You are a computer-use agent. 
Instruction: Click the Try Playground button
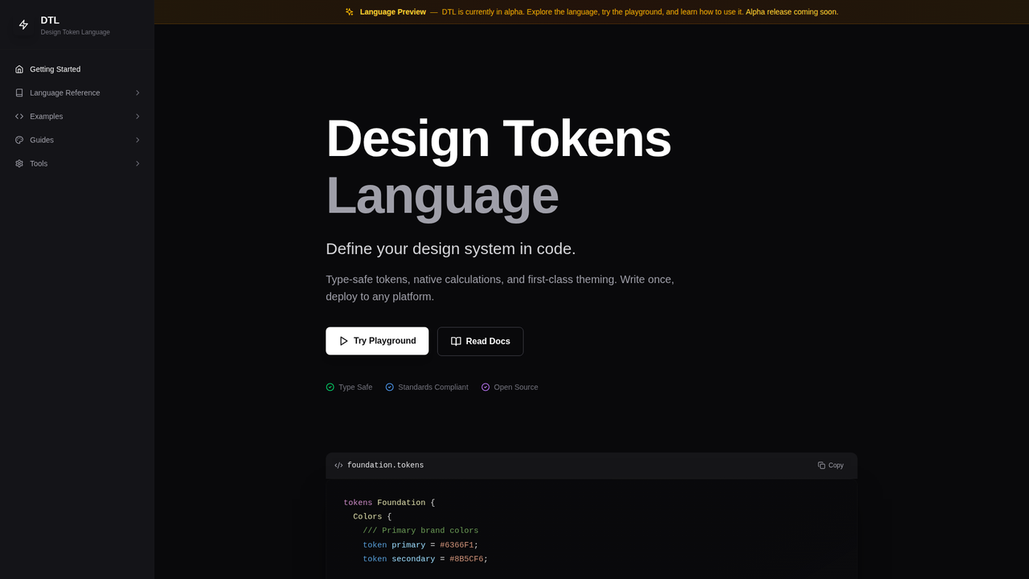(x=376, y=341)
